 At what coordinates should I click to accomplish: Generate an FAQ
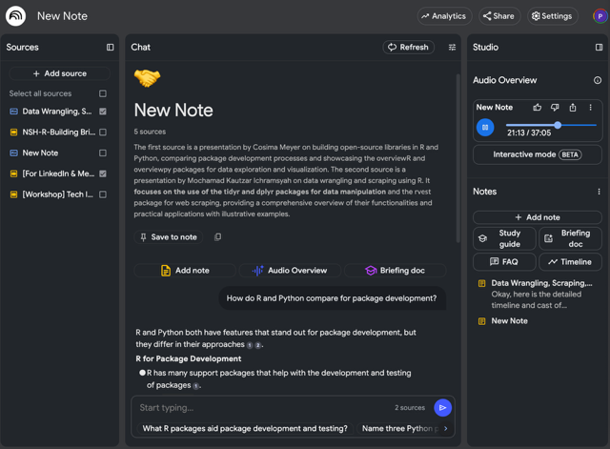(504, 262)
